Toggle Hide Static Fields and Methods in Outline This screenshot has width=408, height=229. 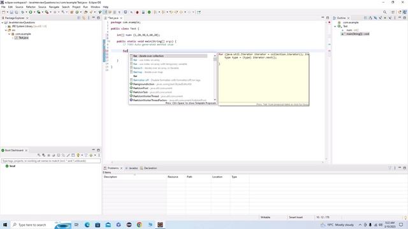click(381, 18)
